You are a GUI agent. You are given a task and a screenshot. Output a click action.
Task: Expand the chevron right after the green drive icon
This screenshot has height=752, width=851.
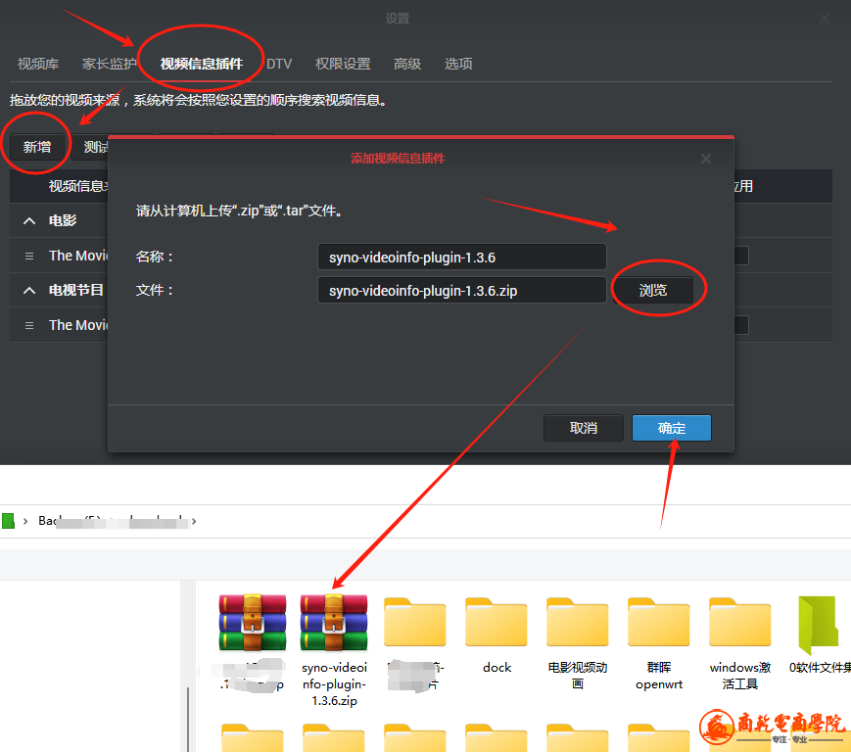pyautogui.click(x=25, y=522)
